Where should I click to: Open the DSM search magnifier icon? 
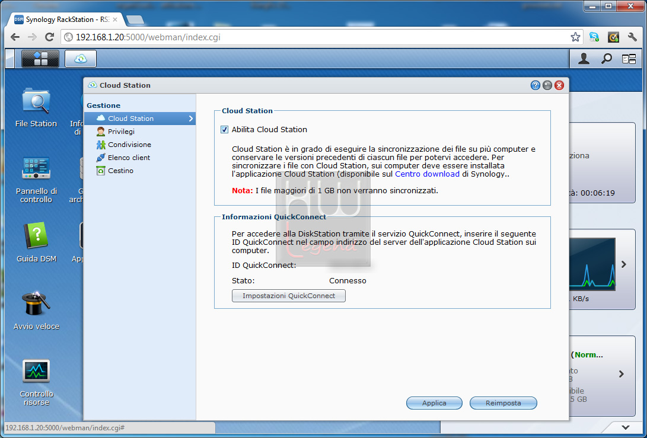[606, 59]
